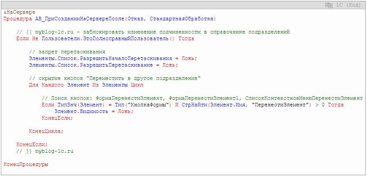The image size is (367, 177).
Task: Click the closing comment "// }} myblog-1c.ru"
Action: point(45,151)
